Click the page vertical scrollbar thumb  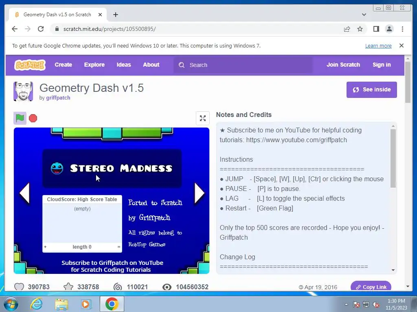click(408, 82)
